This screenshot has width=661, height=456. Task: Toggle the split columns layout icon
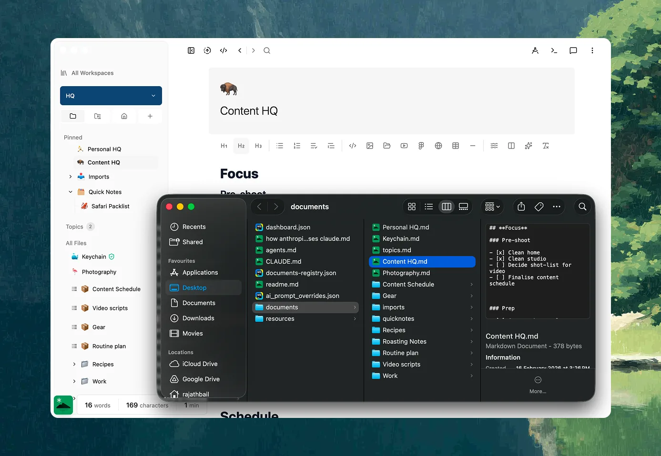[x=511, y=146]
